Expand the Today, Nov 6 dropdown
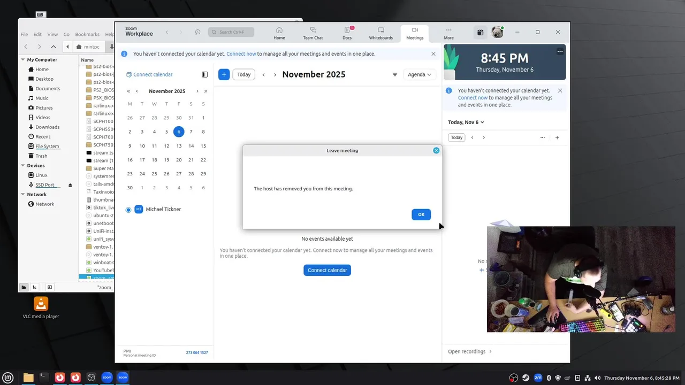Viewport: 685px width, 385px height. (x=466, y=122)
